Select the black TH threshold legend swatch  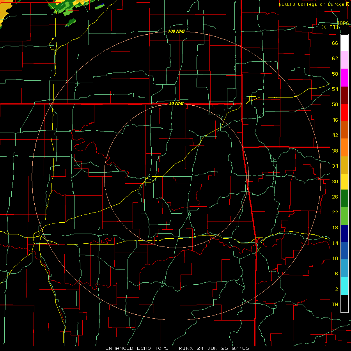pos(344,303)
